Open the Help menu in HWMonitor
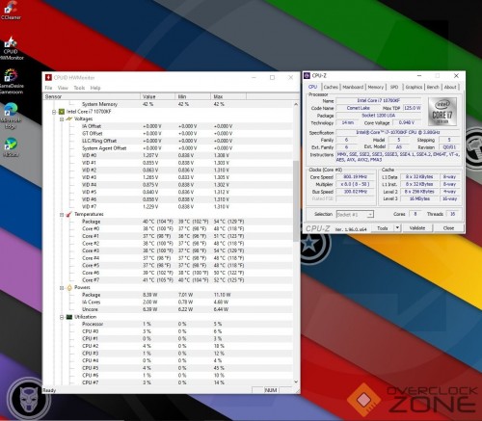The image size is (482, 421). tap(95, 88)
